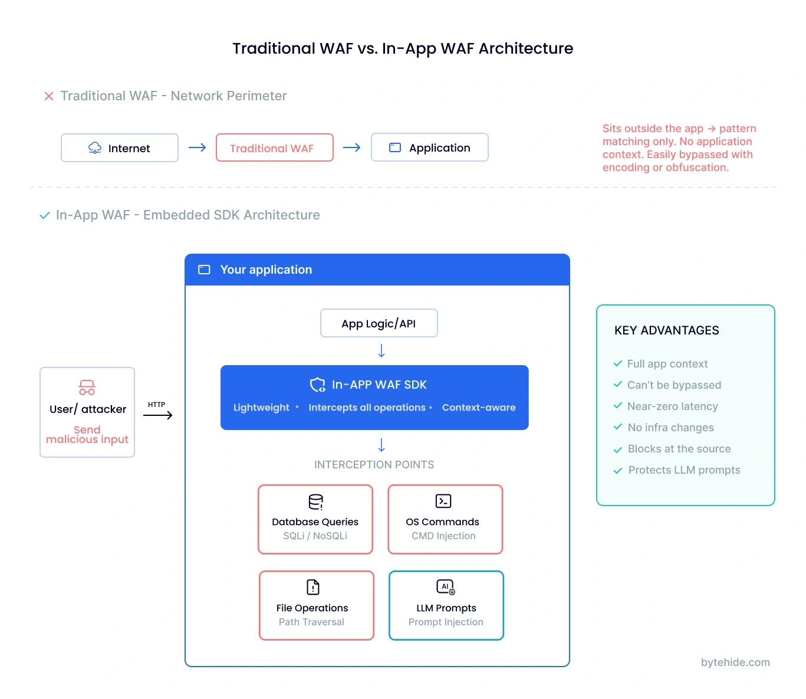The height and width of the screenshot is (699, 806).
Task: Toggle the checkmark beside Full app context
Action: click(618, 363)
